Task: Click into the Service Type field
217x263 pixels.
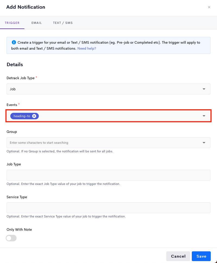Action: [108, 208]
